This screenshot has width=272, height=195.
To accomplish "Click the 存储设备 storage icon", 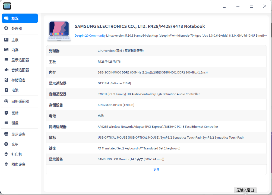I will 6,80.
